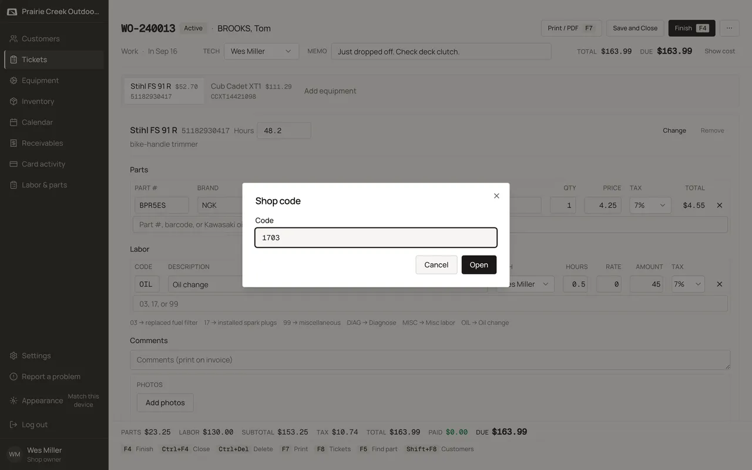The width and height of the screenshot is (752, 470).
Task: Click the Finish button
Action: tap(691, 28)
